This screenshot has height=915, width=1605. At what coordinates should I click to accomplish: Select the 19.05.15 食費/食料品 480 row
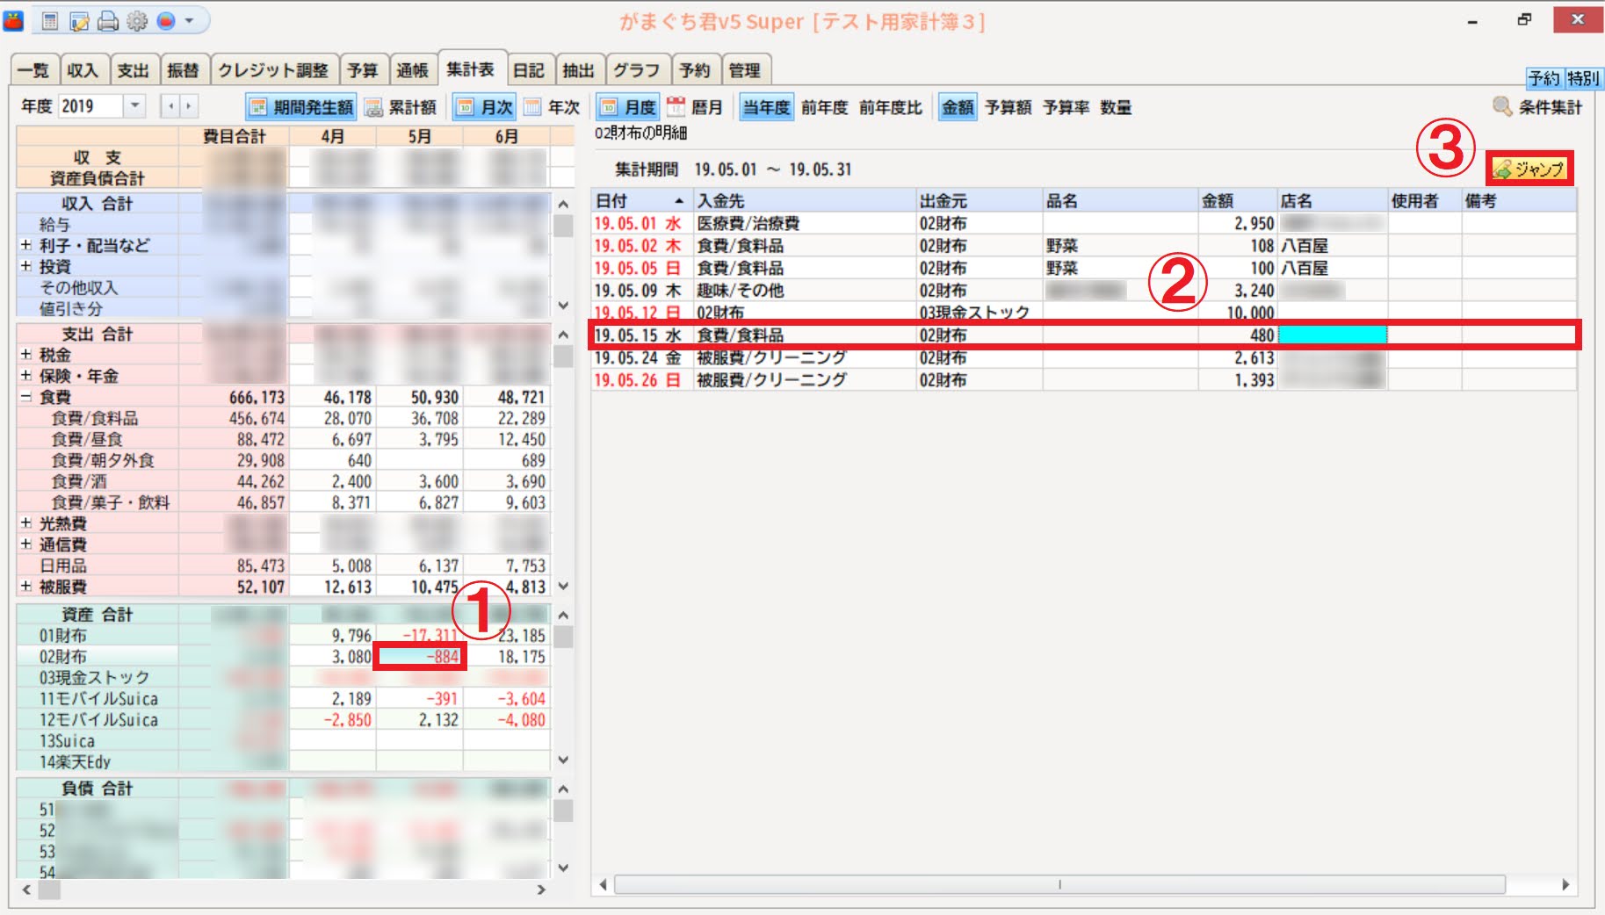1084,335
